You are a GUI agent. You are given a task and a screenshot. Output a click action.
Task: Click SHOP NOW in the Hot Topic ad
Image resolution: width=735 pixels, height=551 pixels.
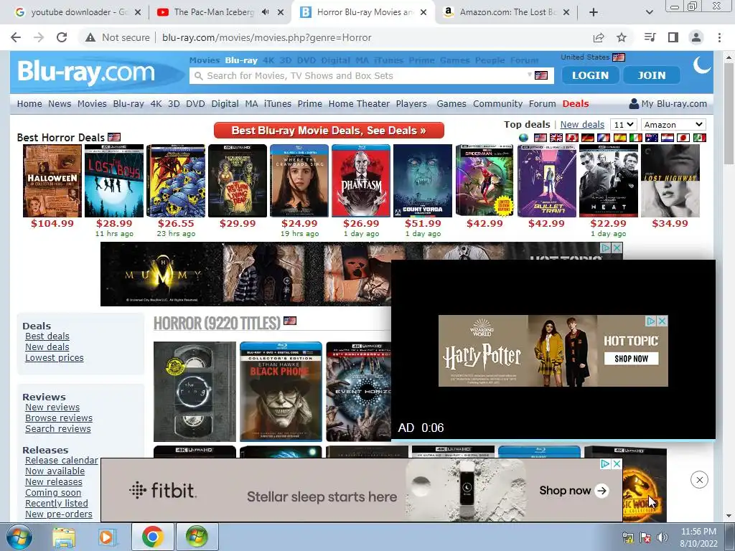(x=631, y=359)
